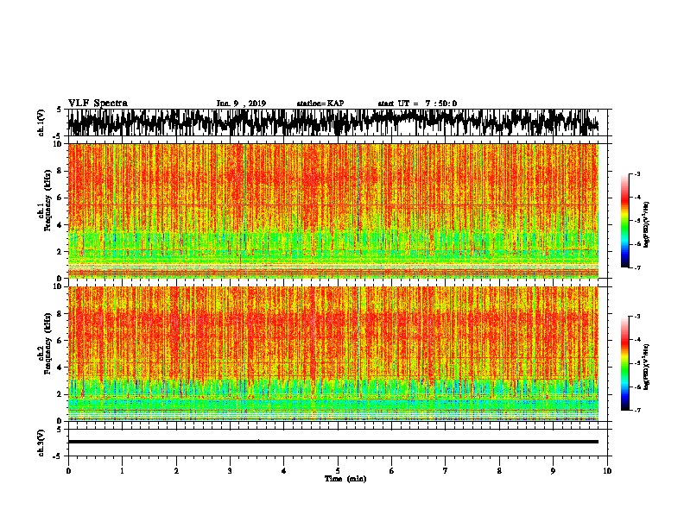Click time axis tick label "5"

pos(338,471)
